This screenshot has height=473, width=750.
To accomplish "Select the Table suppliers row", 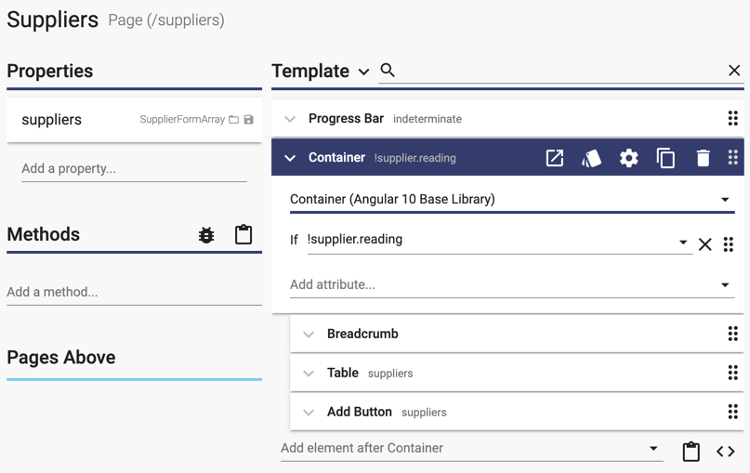I will point(517,373).
